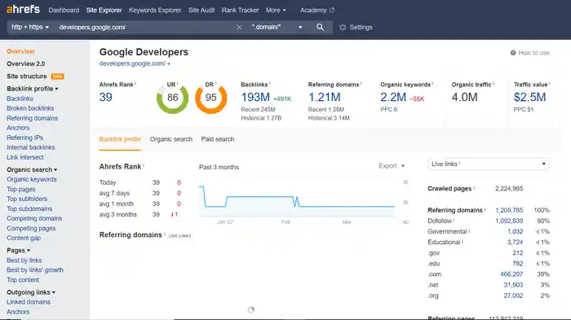Switch to Paid search tab
This screenshot has height=320, width=571.
click(x=218, y=139)
